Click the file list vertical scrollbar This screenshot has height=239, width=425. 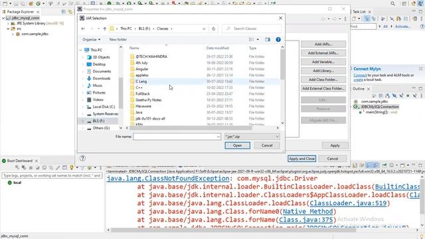tap(282, 65)
